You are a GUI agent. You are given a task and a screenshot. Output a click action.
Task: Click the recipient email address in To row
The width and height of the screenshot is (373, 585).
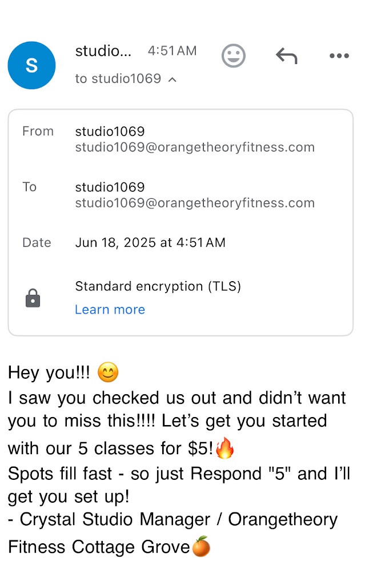coord(195,203)
